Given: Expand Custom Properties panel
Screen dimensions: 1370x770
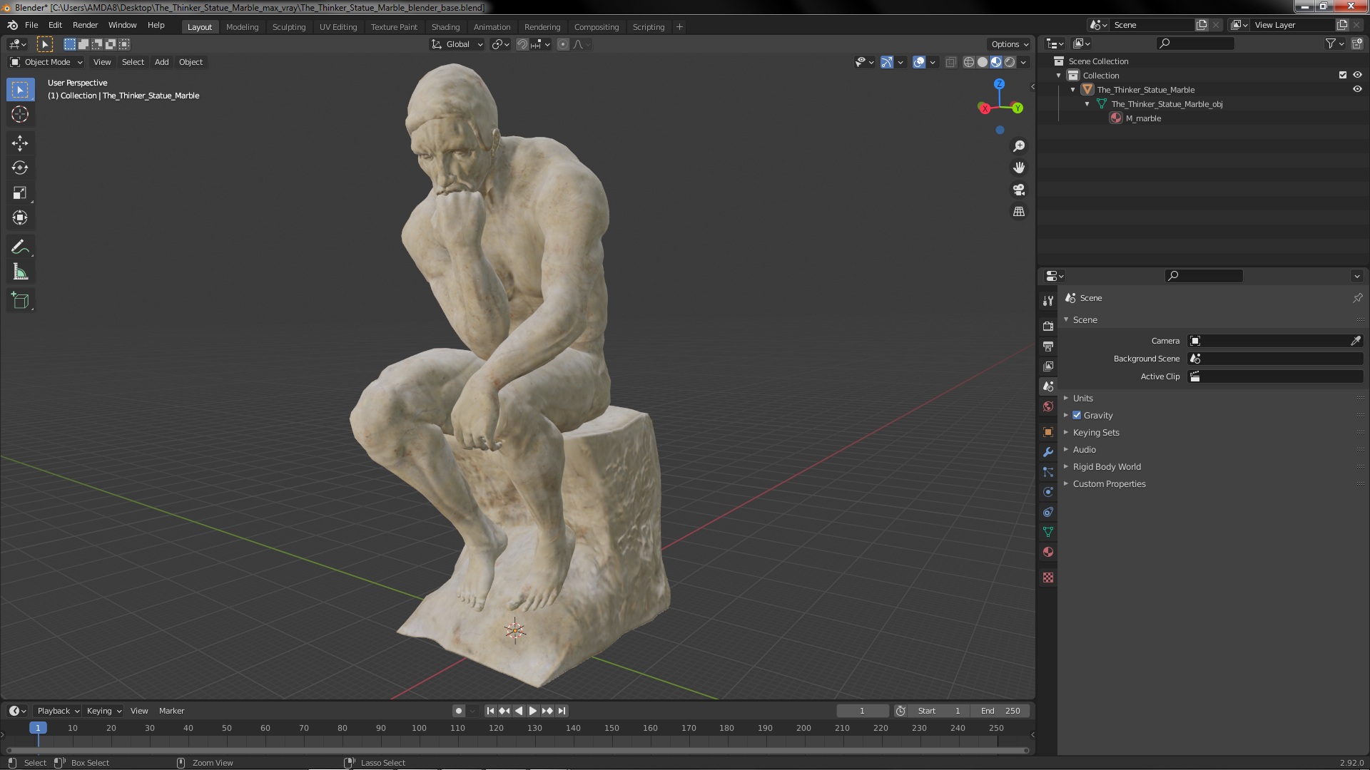Looking at the screenshot, I should coord(1109,484).
